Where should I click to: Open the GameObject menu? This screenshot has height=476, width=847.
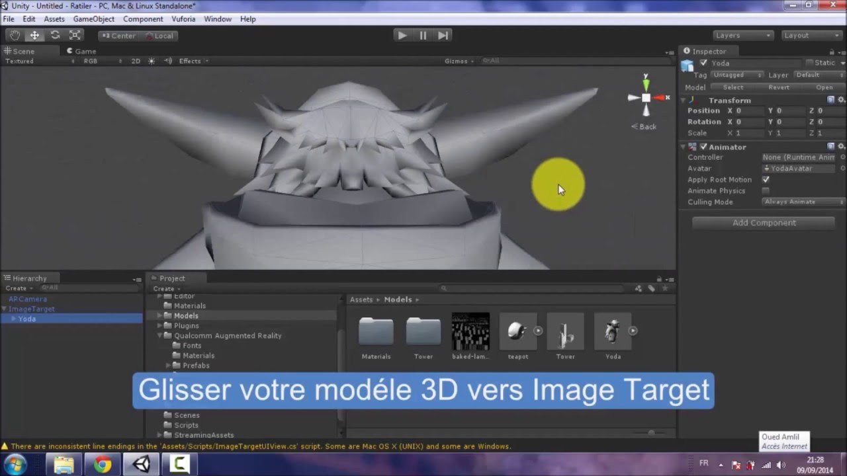pos(93,19)
